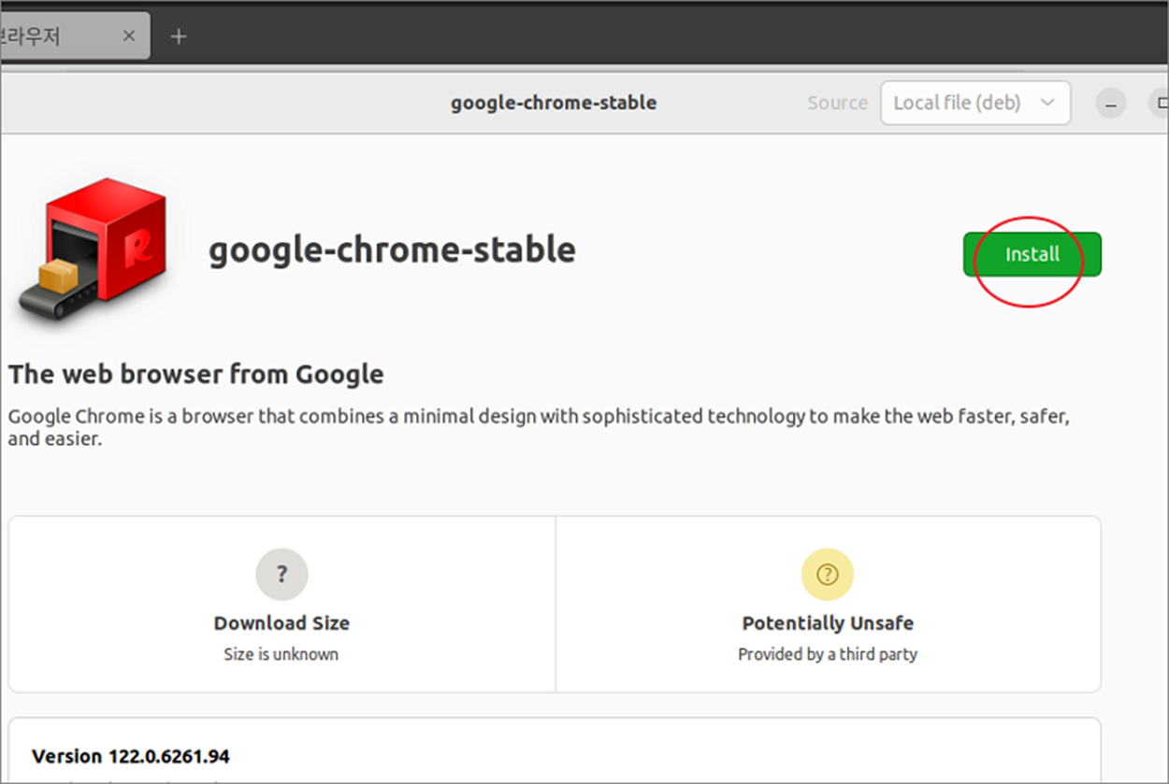Minimize the google-chrome-stable window
The width and height of the screenshot is (1169, 784).
pos(1110,104)
